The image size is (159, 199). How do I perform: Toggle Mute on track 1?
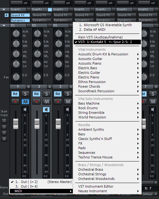tap(25, 101)
